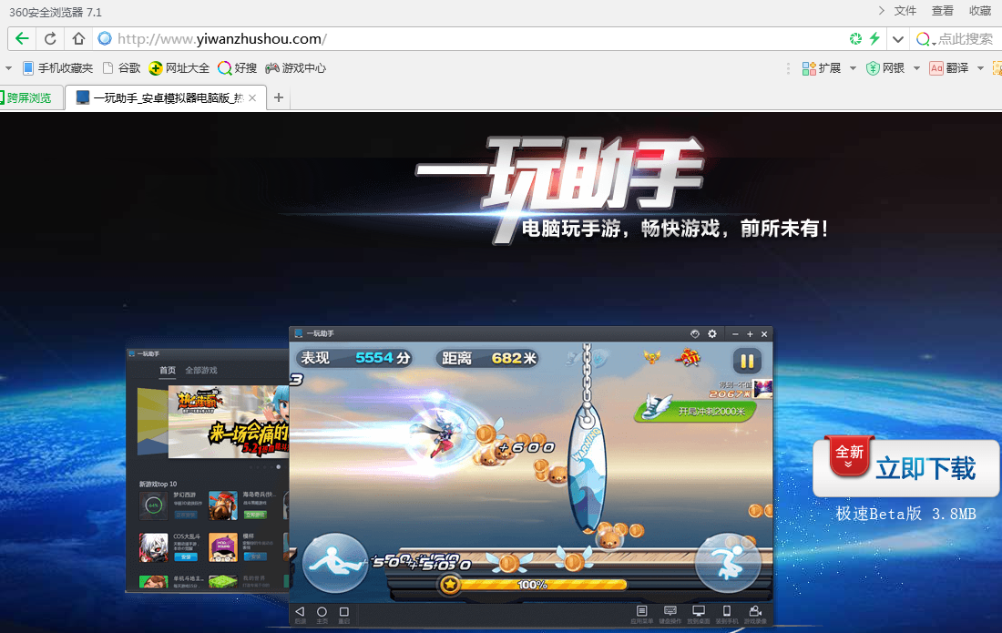Image resolution: width=1002 pixels, height=633 pixels.
Task: Open the 游戏中心 bookmark
Action: (x=295, y=67)
